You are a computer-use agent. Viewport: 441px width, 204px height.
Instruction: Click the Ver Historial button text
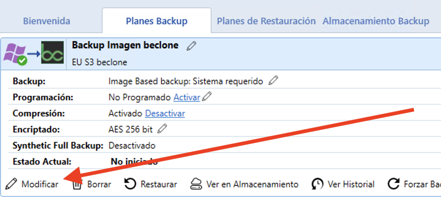351,184
